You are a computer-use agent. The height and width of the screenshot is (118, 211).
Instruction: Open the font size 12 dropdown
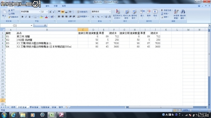point(47,12)
